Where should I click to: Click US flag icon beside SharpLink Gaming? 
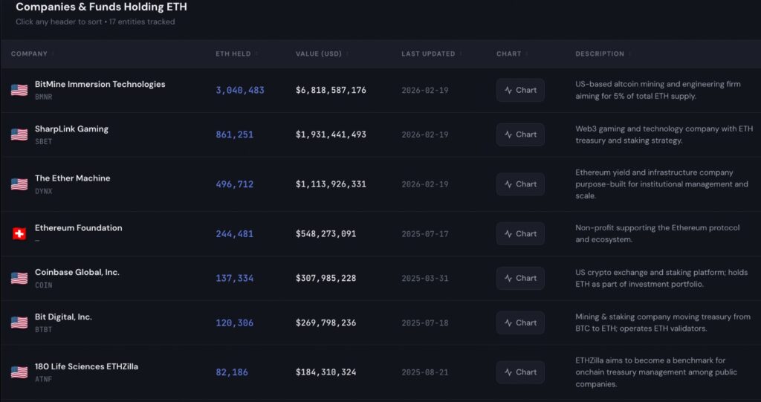19,134
